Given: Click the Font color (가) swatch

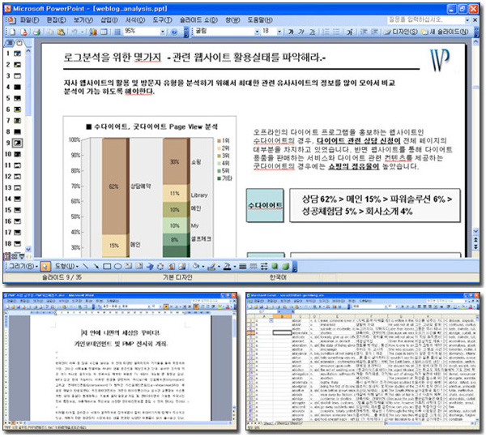Looking at the screenshot, I should (x=227, y=266).
